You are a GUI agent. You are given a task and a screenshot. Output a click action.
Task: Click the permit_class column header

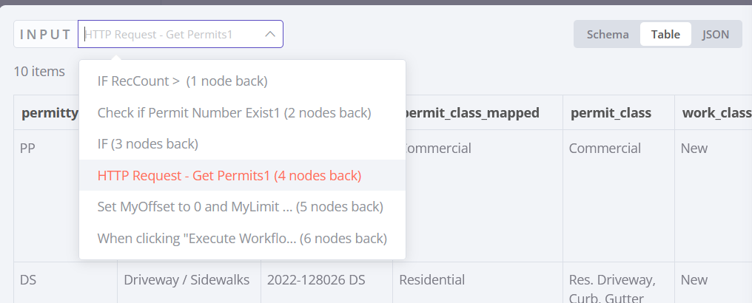pyautogui.click(x=611, y=112)
